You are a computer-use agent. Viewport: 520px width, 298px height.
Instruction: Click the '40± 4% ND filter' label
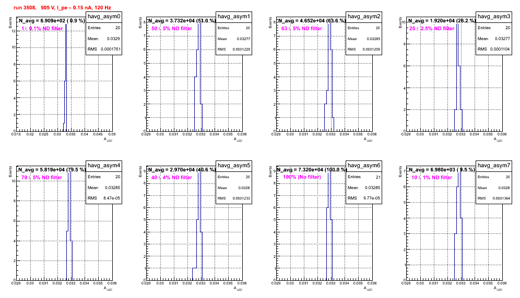172,178
